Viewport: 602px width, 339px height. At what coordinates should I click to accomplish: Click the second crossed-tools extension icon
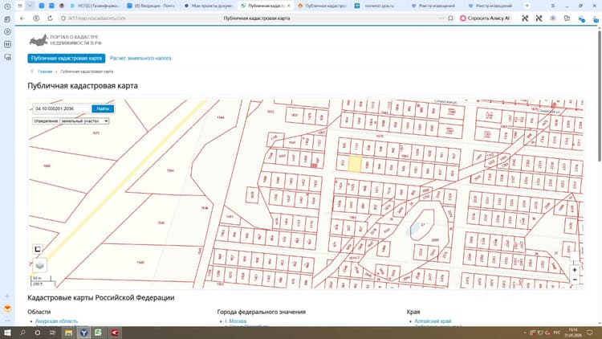(x=539, y=18)
